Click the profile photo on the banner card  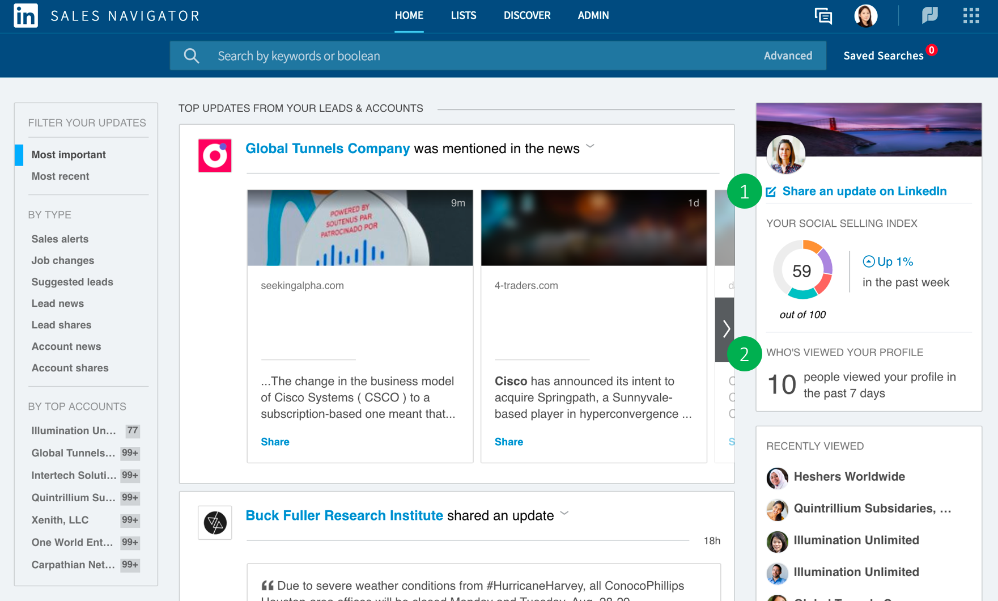785,154
